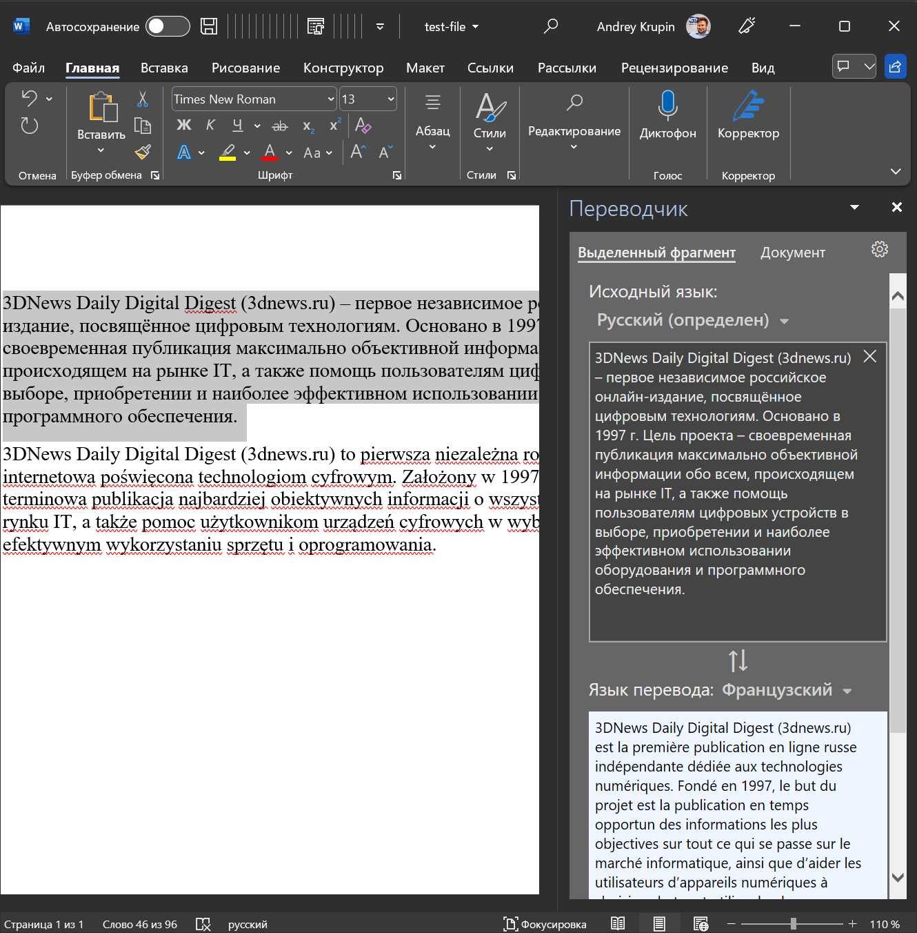Open the Шрифт dialog launcher

(397, 175)
